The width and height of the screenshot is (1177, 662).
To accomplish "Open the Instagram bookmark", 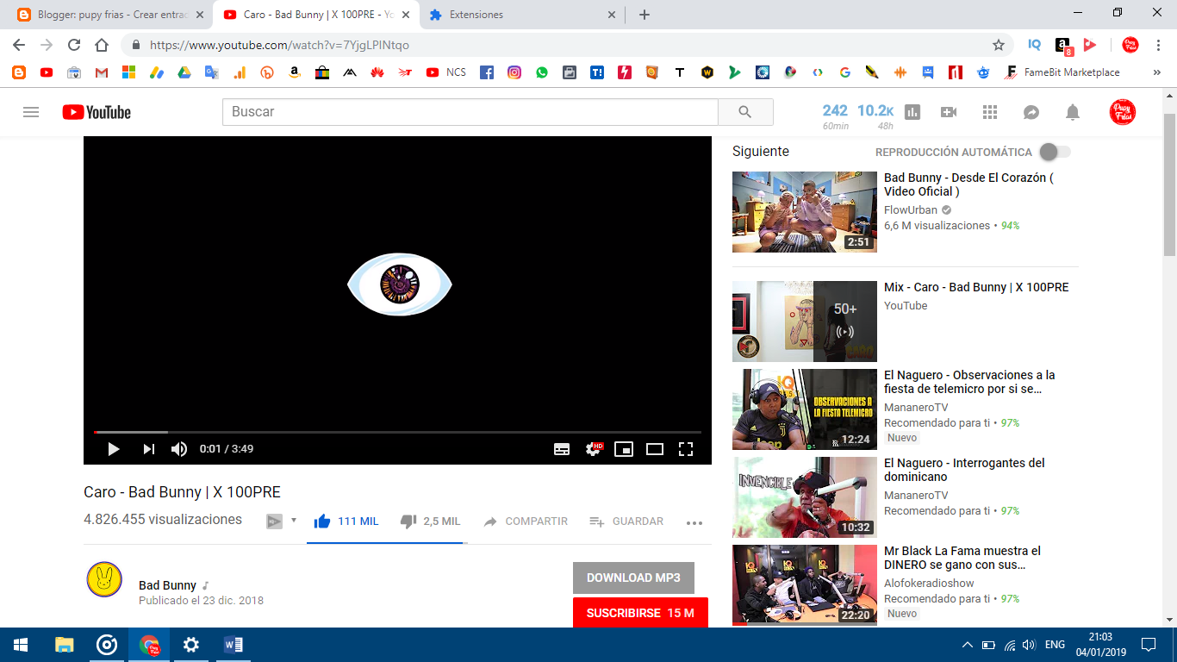I will point(514,72).
